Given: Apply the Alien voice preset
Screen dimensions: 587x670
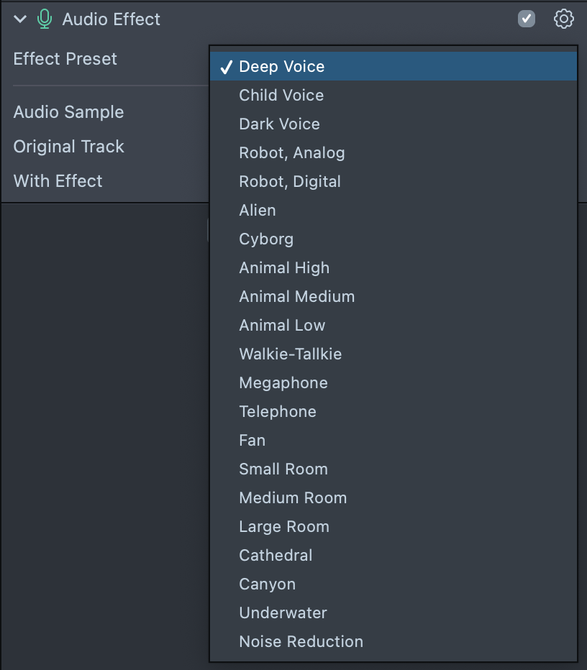Looking at the screenshot, I should coord(258,211).
